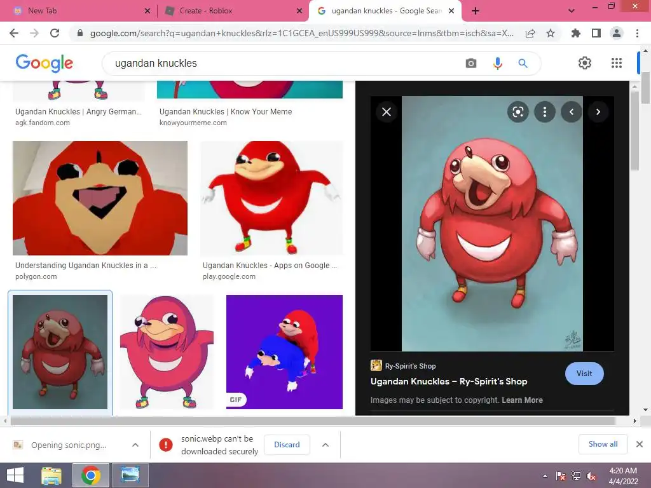Click the network tray icon

[x=576, y=476]
